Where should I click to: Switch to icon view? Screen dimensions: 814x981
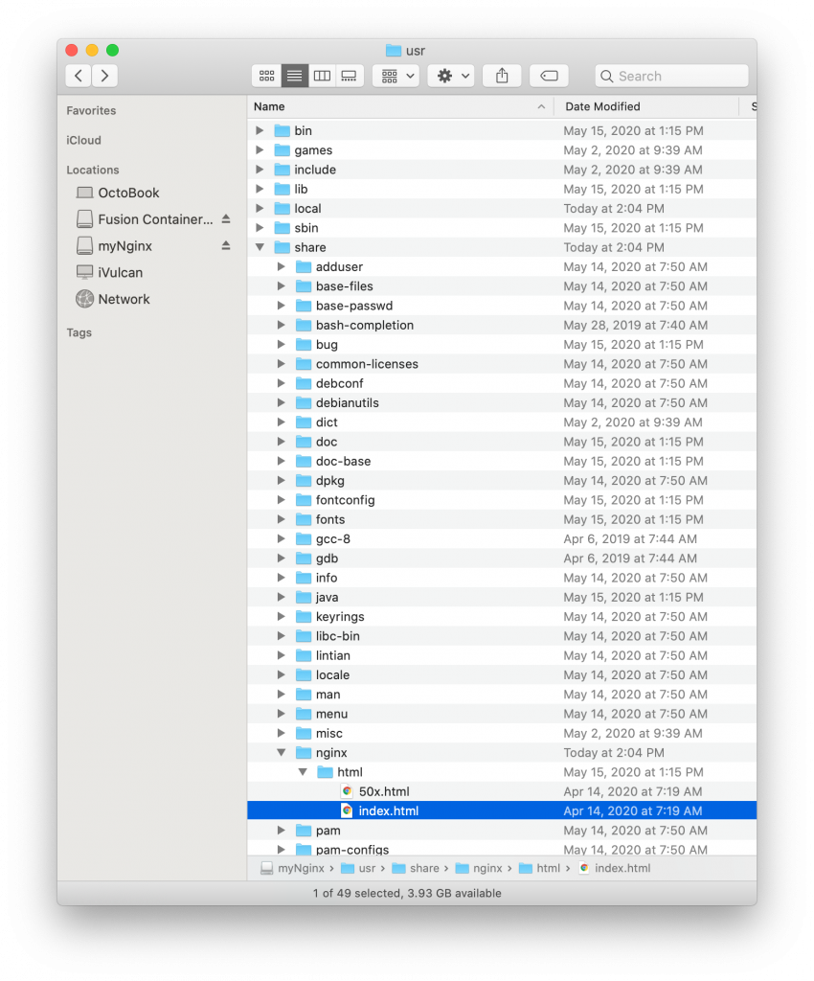[267, 76]
